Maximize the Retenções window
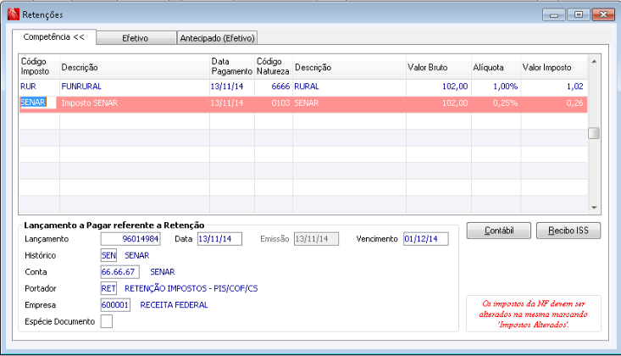 click(579, 14)
